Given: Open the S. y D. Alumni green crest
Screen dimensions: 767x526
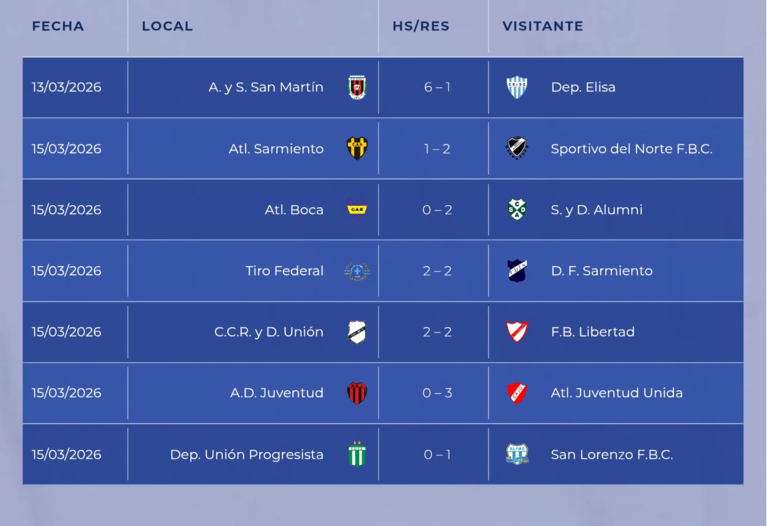Looking at the screenshot, I should (517, 210).
